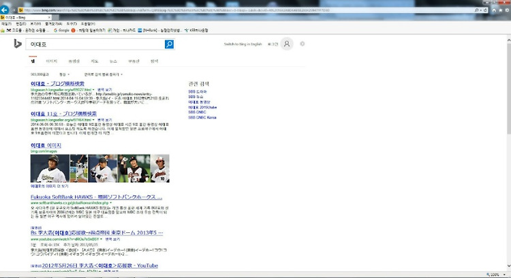Click translate link next to first result
511x278 pixels.
click(x=105, y=90)
